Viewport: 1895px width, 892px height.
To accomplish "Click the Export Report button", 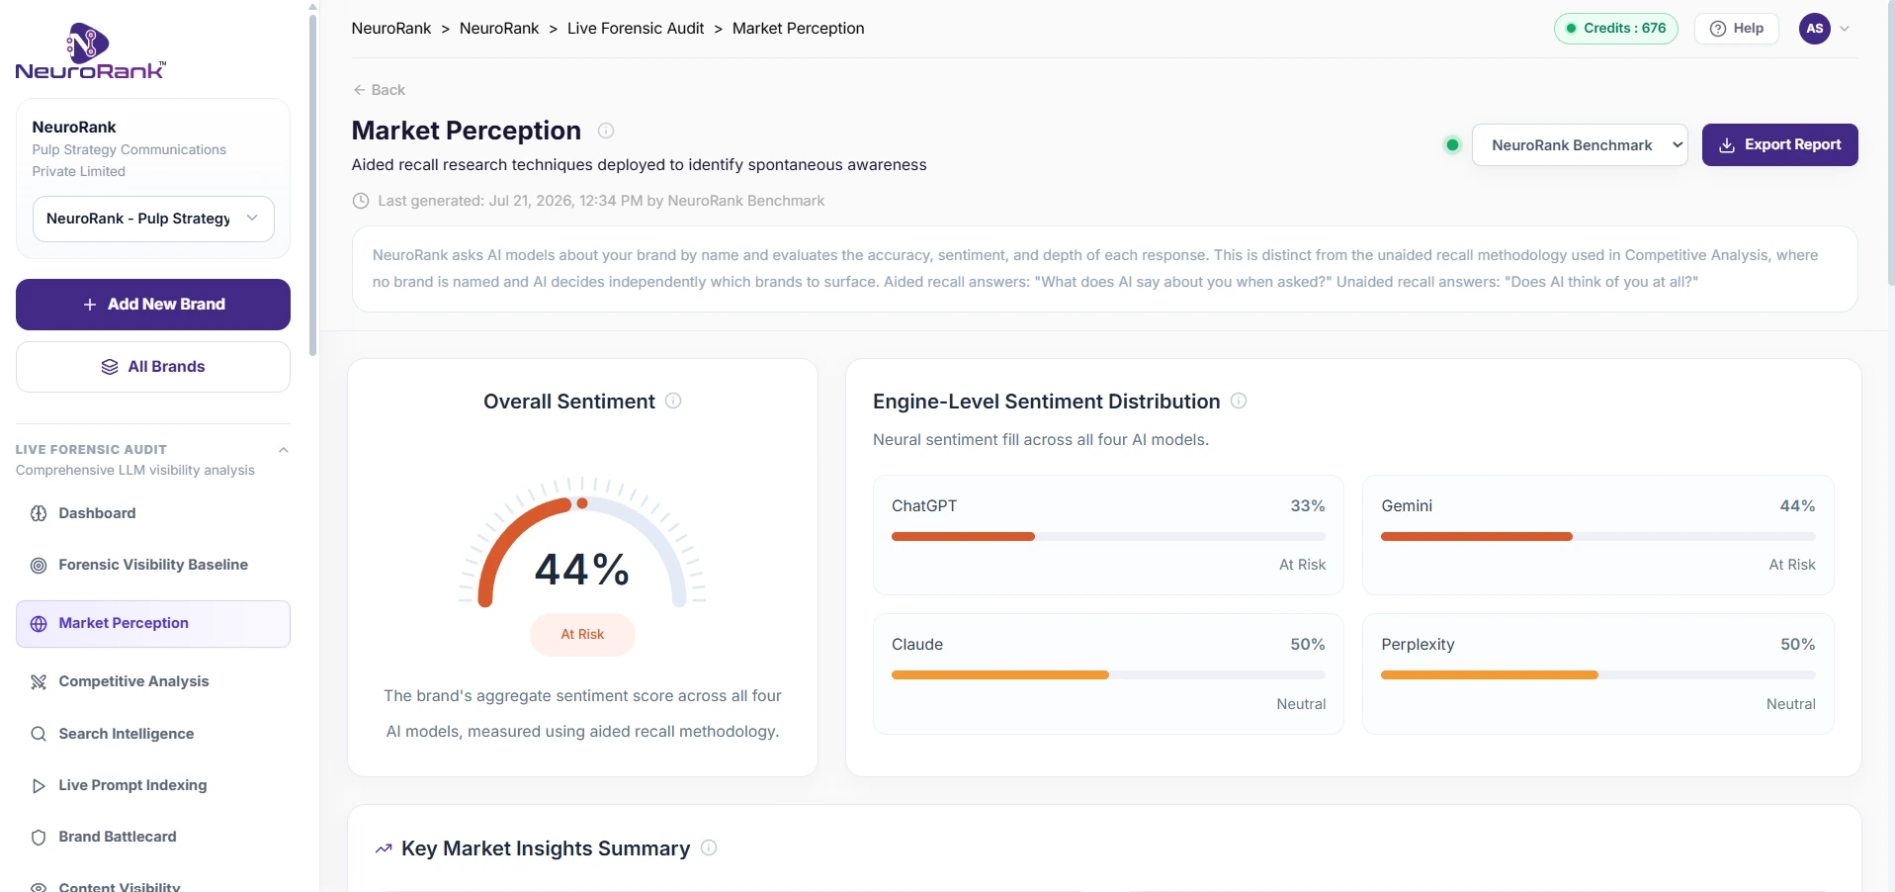I will (x=1779, y=144).
